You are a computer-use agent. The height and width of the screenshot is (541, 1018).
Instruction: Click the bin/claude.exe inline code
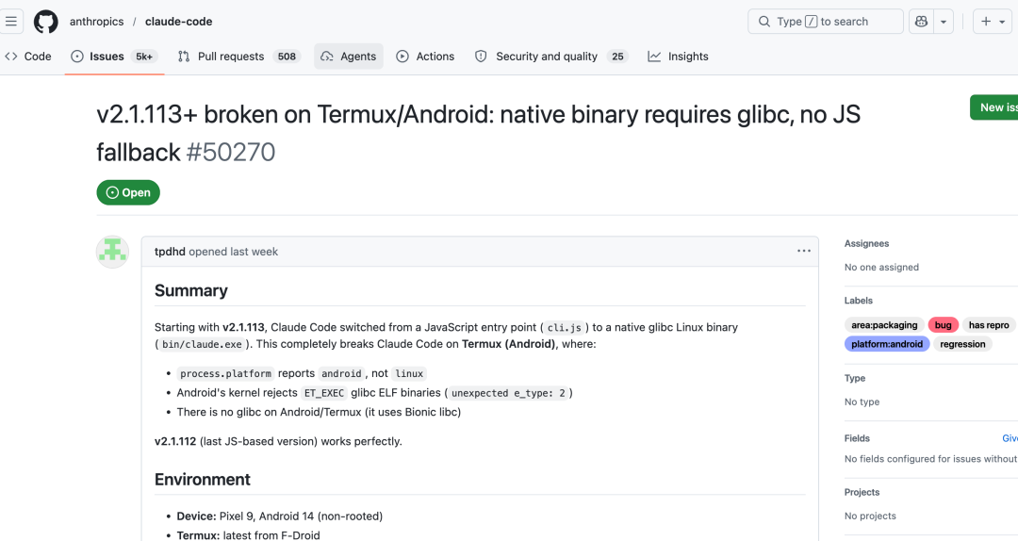202,345
